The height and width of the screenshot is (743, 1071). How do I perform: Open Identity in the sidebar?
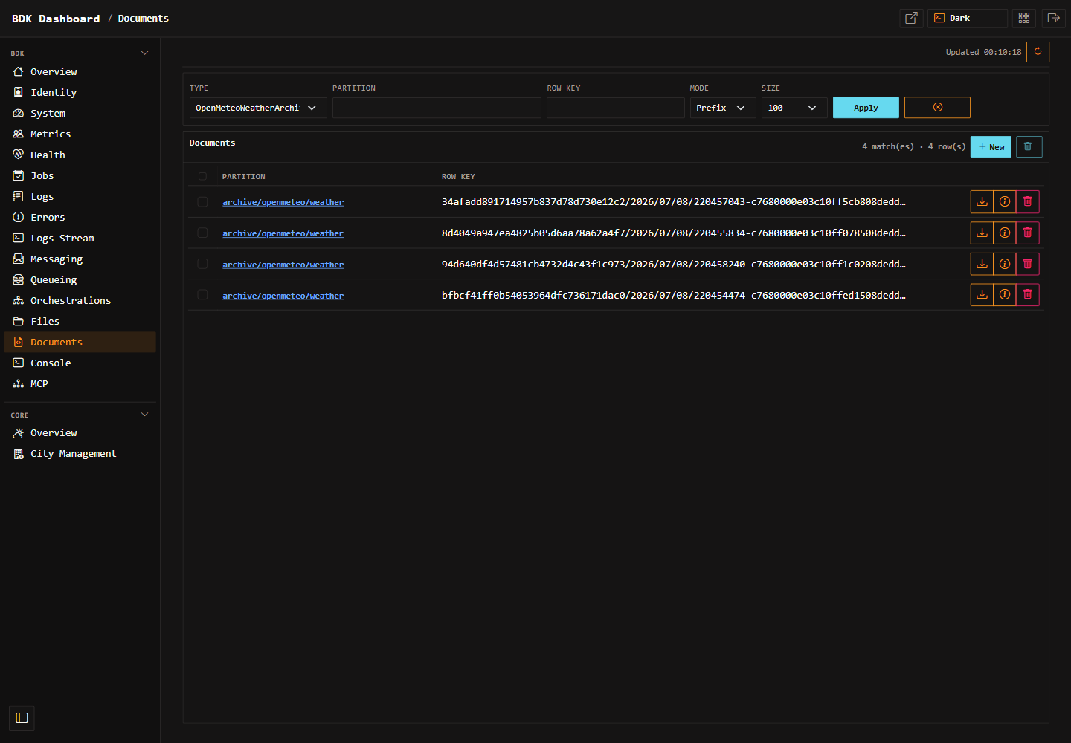coord(80,92)
